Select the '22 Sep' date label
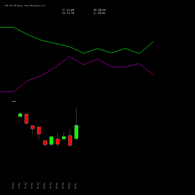Image resolution: width=195 pixels, height=195 pixels. click(38, 186)
